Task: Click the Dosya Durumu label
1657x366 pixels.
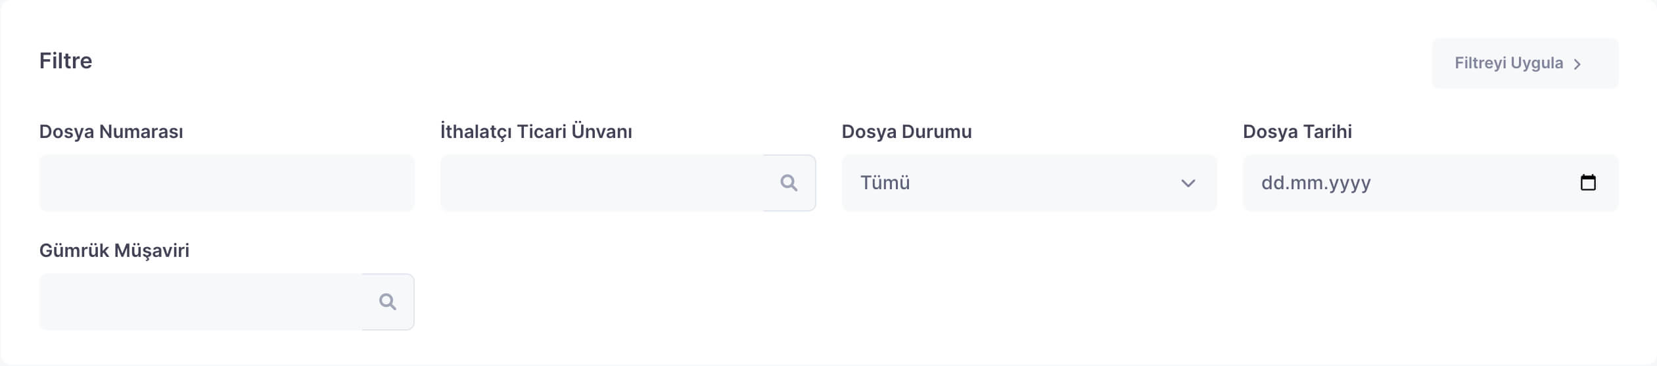Action: (906, 131)
